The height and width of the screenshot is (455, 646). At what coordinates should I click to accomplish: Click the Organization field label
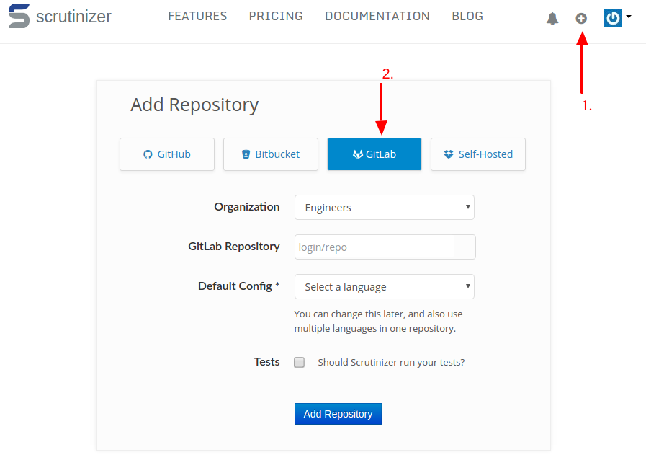click(247, 207)
